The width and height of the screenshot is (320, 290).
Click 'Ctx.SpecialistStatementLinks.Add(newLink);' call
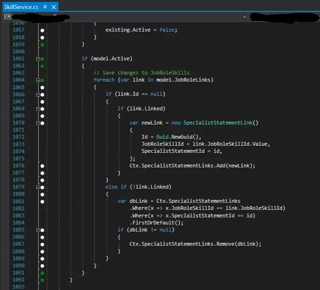coord(192,166)
